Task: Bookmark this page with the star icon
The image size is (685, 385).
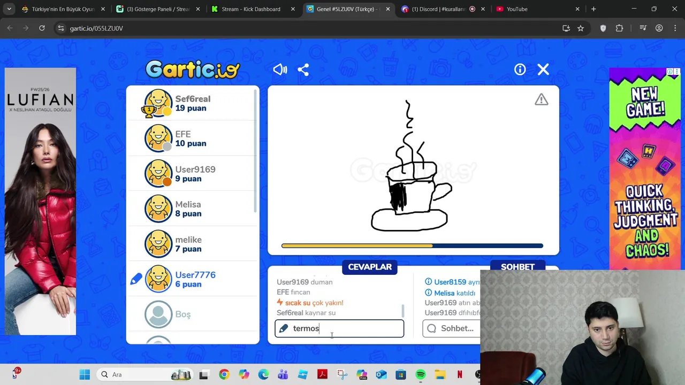Action: point(581,28)
